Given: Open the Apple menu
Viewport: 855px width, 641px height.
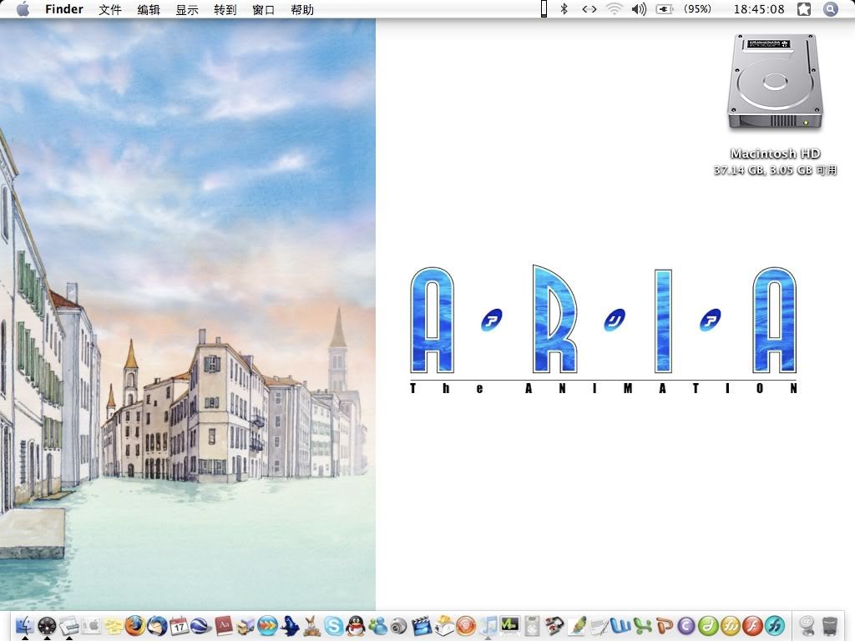Looking at the screenshot, I should (x=23, y=9).
